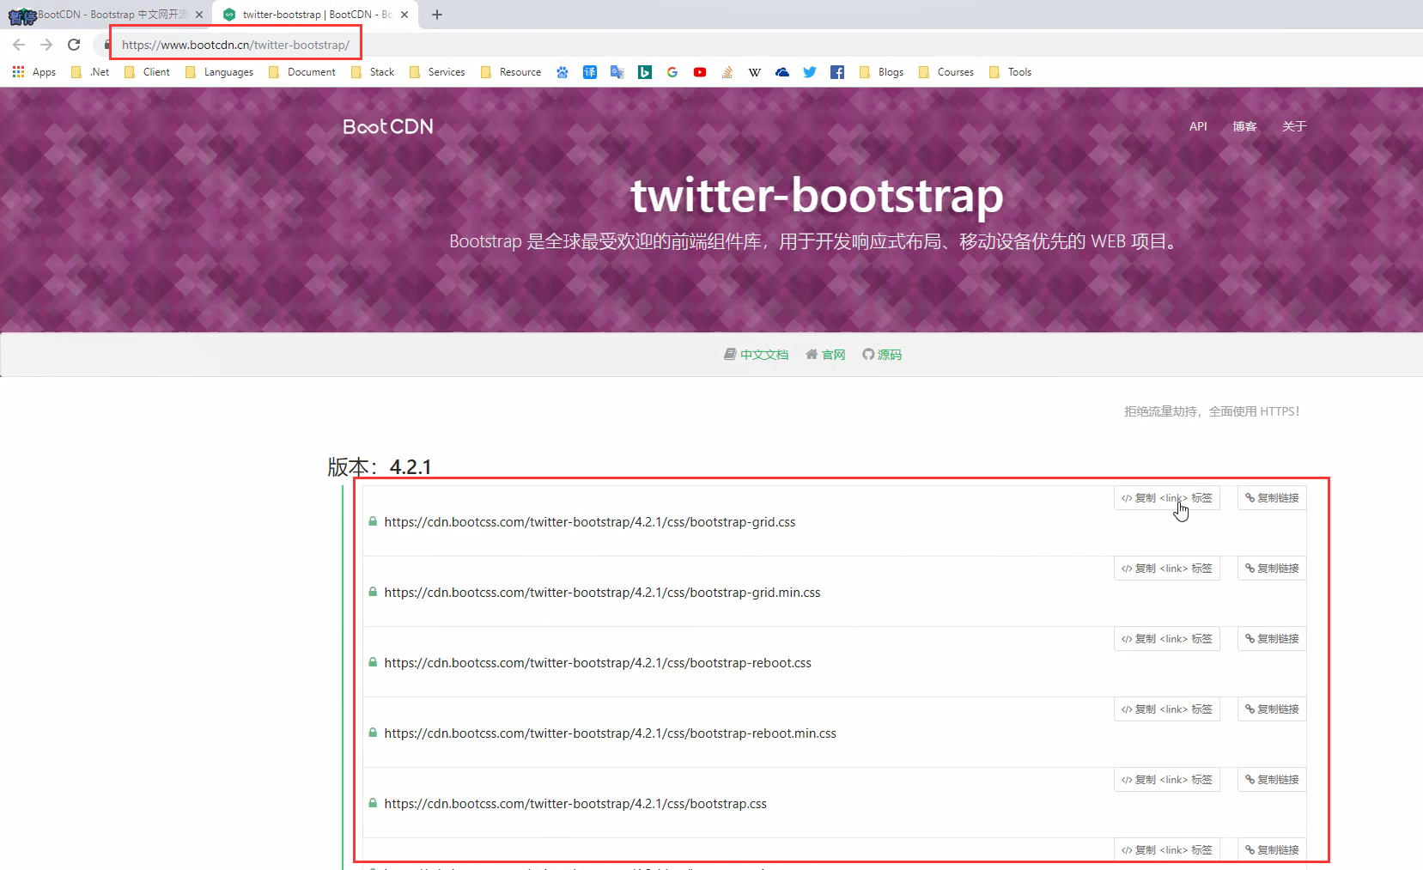Open the Facebook bookmark icon
1423x870 pixels.
click(x=837, y=72)
